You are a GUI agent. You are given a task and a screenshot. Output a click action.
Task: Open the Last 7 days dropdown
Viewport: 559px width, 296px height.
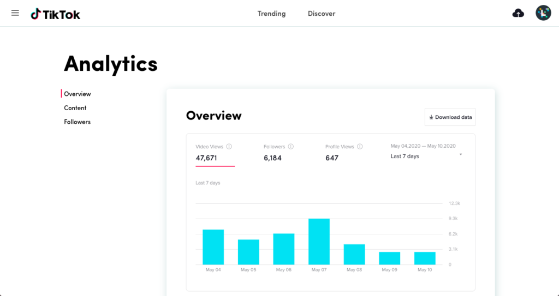[x=426, y=156]
